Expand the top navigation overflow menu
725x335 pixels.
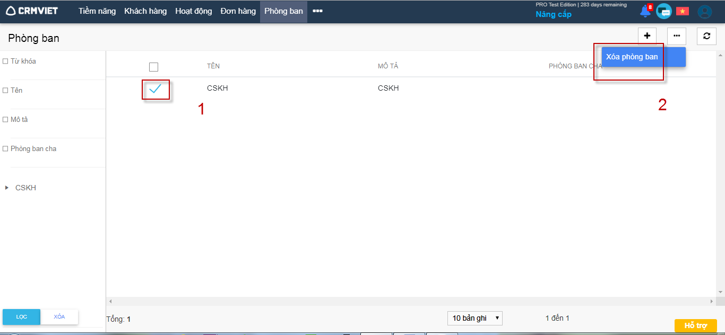click(x=317, y=11)
